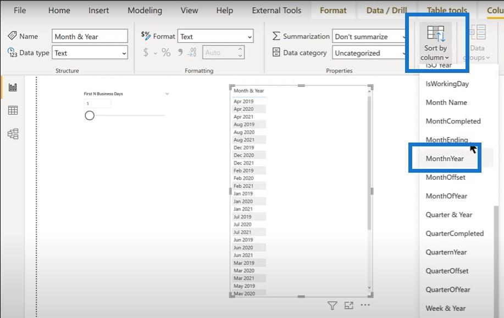
Task: Click the Aug 2020 table row
Action: pyautogui.click(x=249, y=132)
